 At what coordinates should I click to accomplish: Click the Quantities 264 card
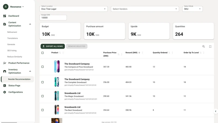point(193,31)
